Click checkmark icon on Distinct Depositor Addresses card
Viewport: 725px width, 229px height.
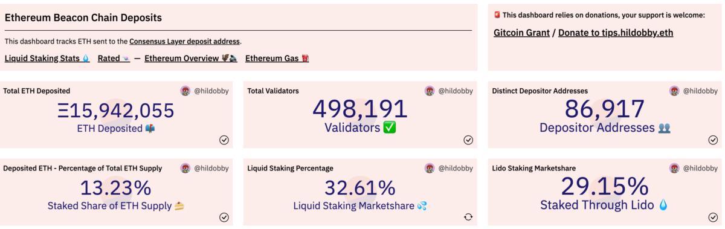[x=713, y=140]
